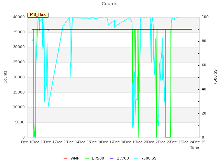The height and width of the screenshot is (165, 220).
Task: Toggle the LI7700 legend entry
Action: [x=119, y=158]
